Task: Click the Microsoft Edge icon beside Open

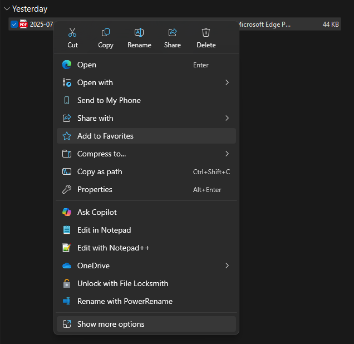Action: [67, 65]
